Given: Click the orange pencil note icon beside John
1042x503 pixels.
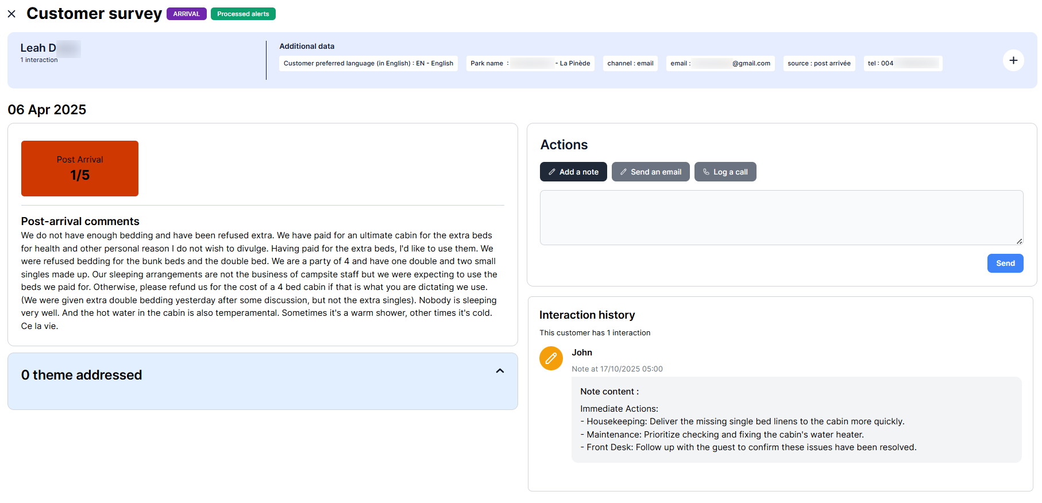Looking at the screenshot, I should click(550, 358).
